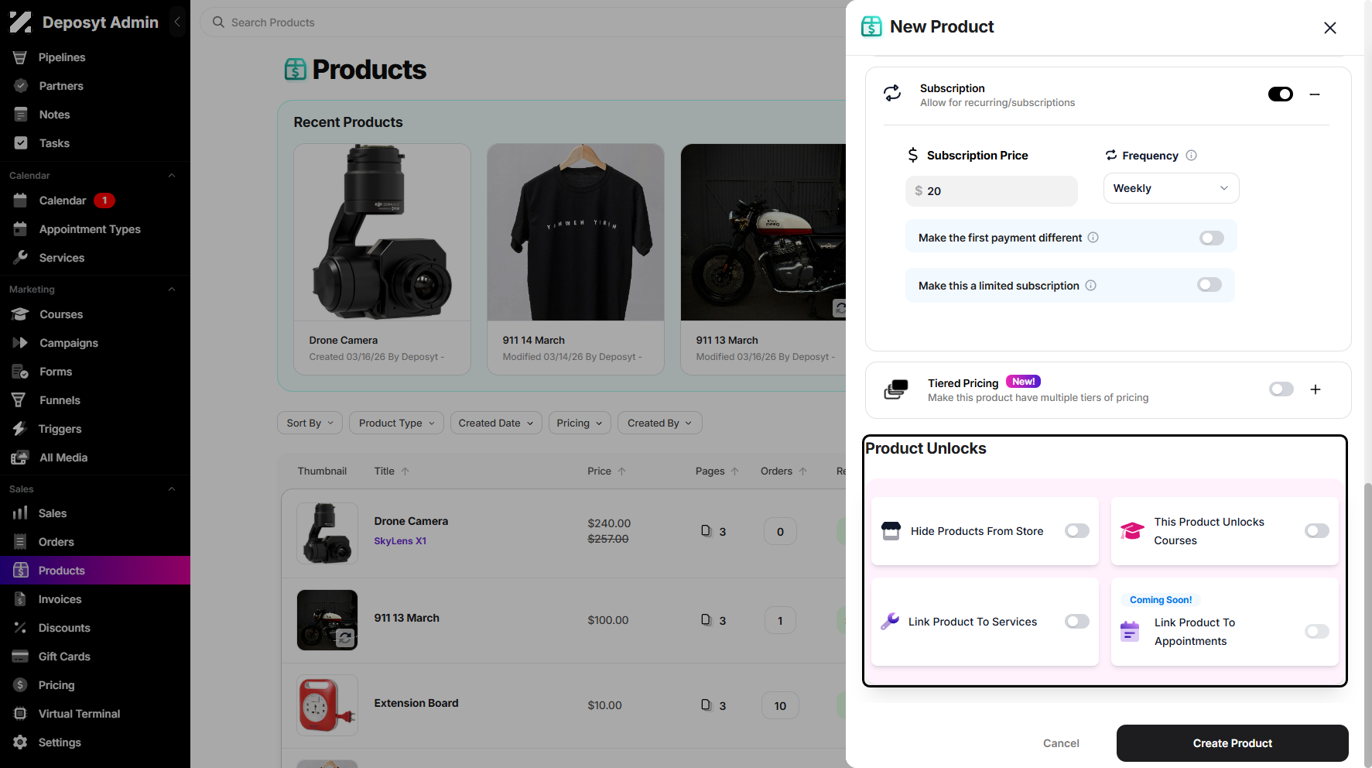
Task: Close the New Product panel
Action: 1329,28
